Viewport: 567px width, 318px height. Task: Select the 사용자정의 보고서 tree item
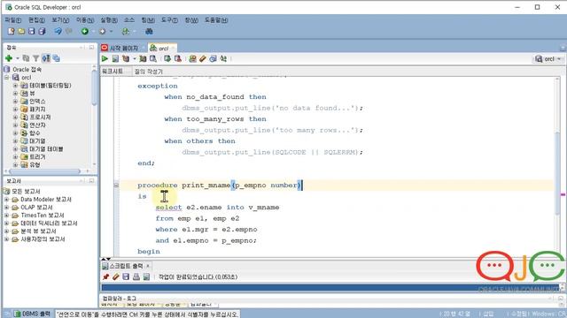point(43,239)
